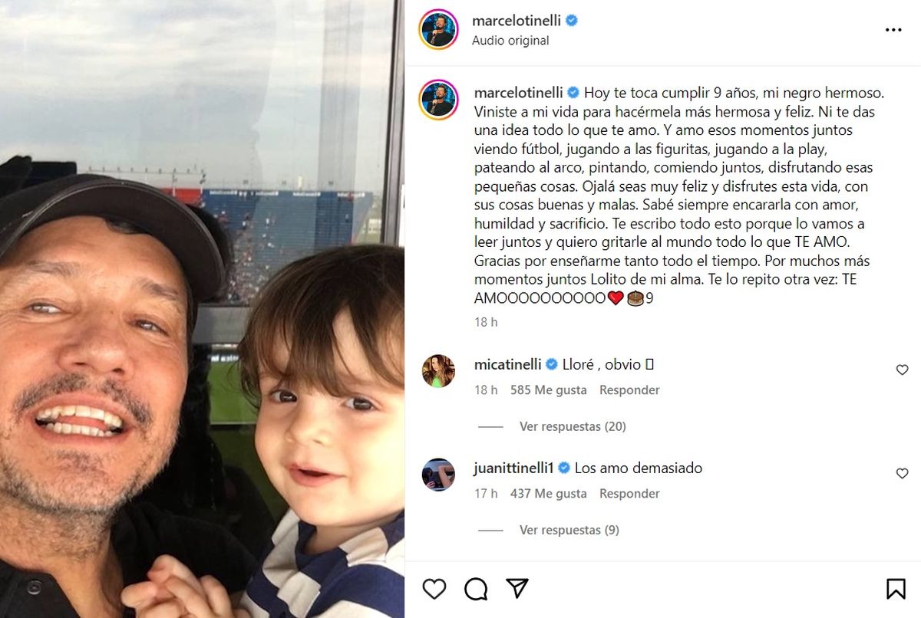Like juanittinelli1's comment heart

pyautogui.click(x=903, y=474)
